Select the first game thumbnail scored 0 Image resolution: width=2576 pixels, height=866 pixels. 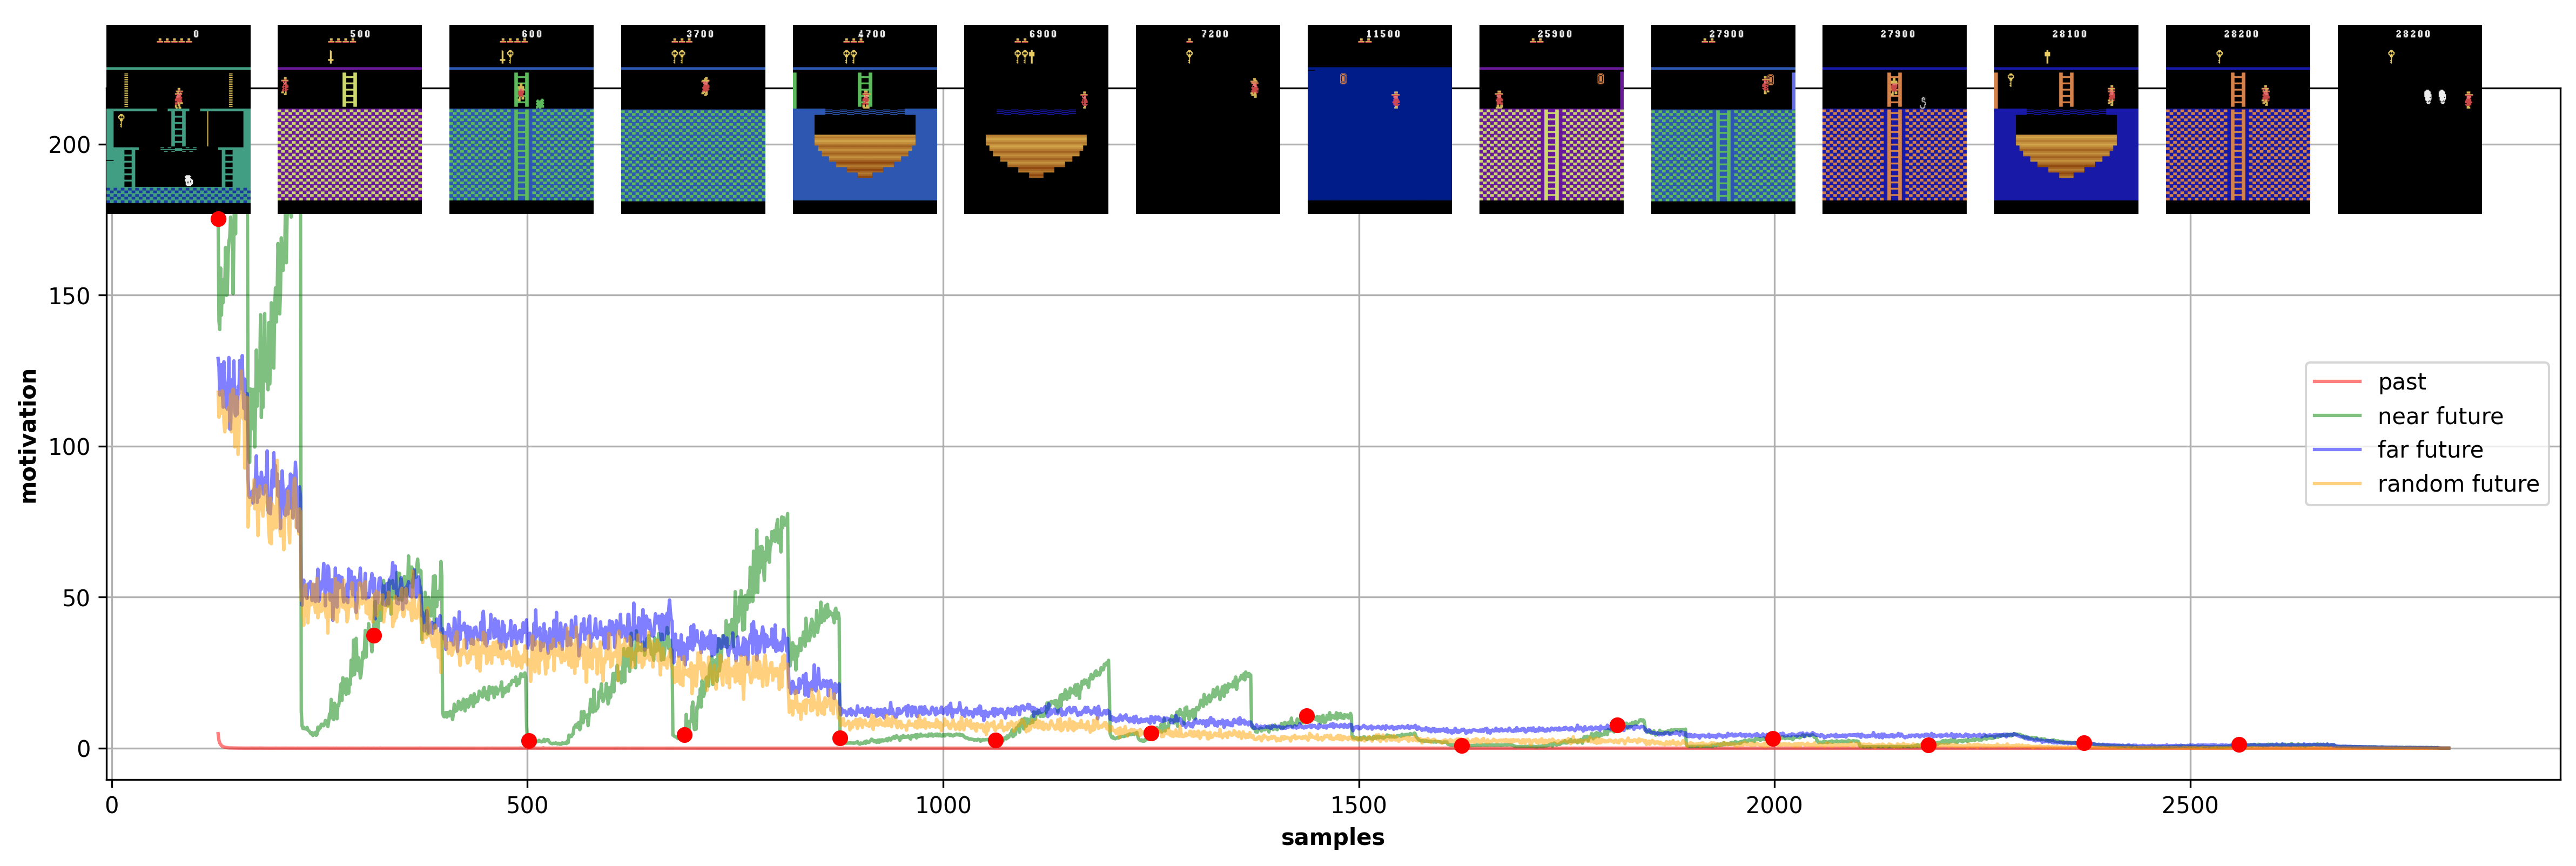point(178,119)
